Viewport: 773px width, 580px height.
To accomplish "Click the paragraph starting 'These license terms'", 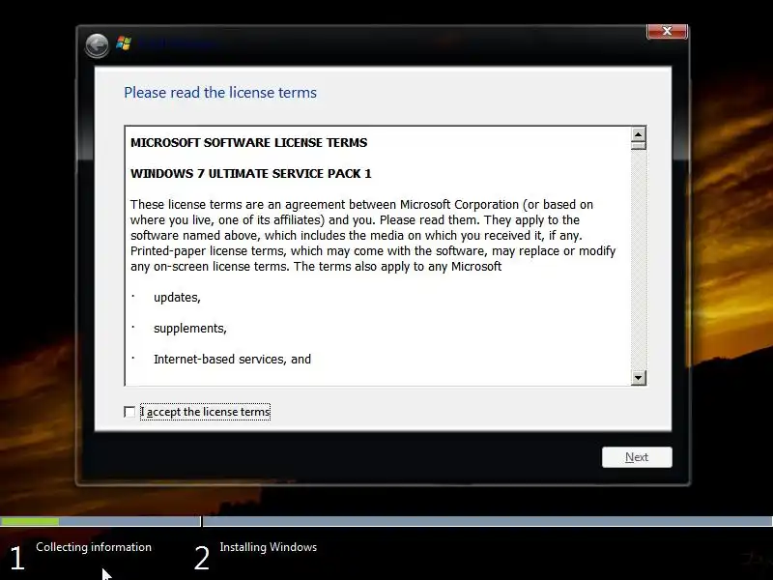I will 373,236.
